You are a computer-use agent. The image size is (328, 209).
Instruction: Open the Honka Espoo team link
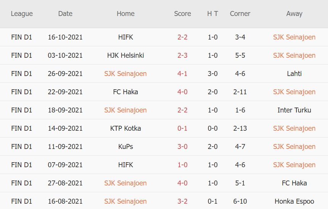click(x=294, y=201)
